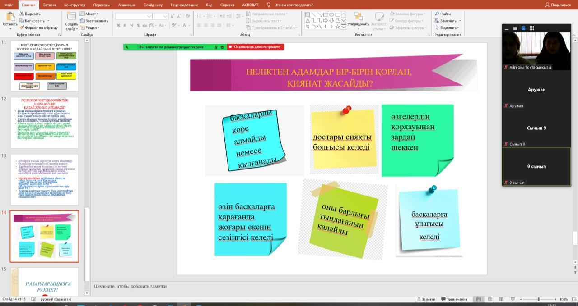
Task: Switch to slide sorter view
Action: click(x=490, y=299)
